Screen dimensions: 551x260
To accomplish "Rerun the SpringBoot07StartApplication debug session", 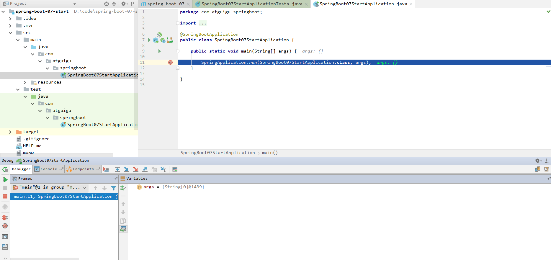I will pyautogui.click(x=5, y=169).
